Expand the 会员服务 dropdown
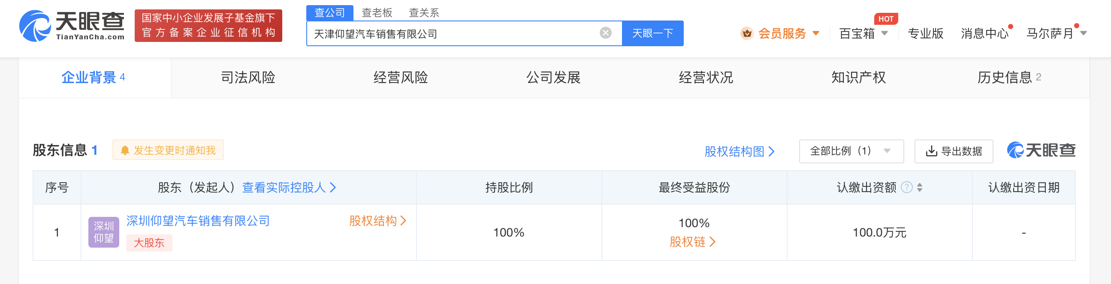This screenshot has height=284, width=1111. point(815,33)
